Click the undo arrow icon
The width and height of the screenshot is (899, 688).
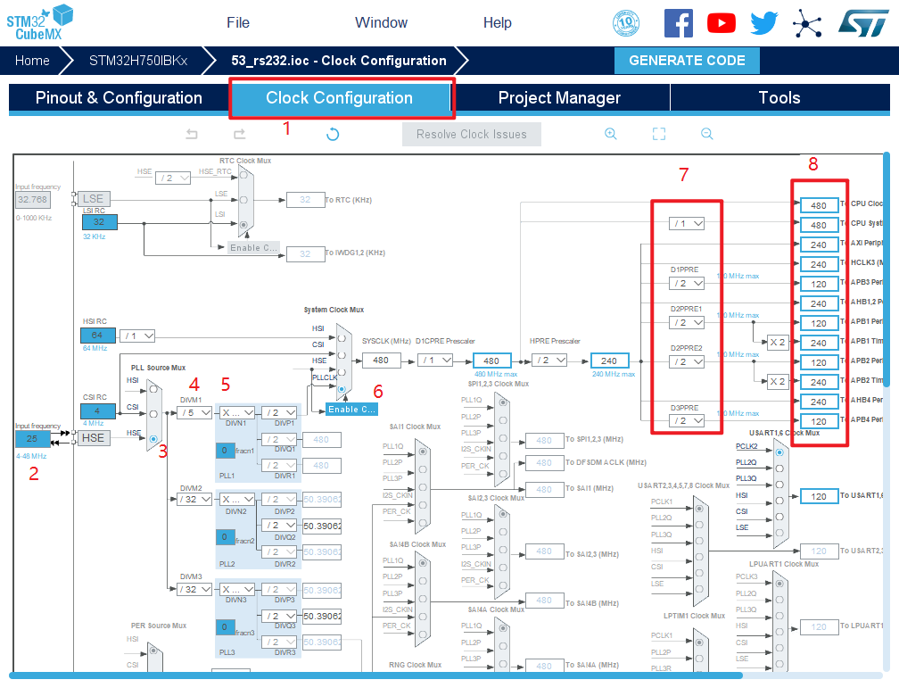point(192,134)
